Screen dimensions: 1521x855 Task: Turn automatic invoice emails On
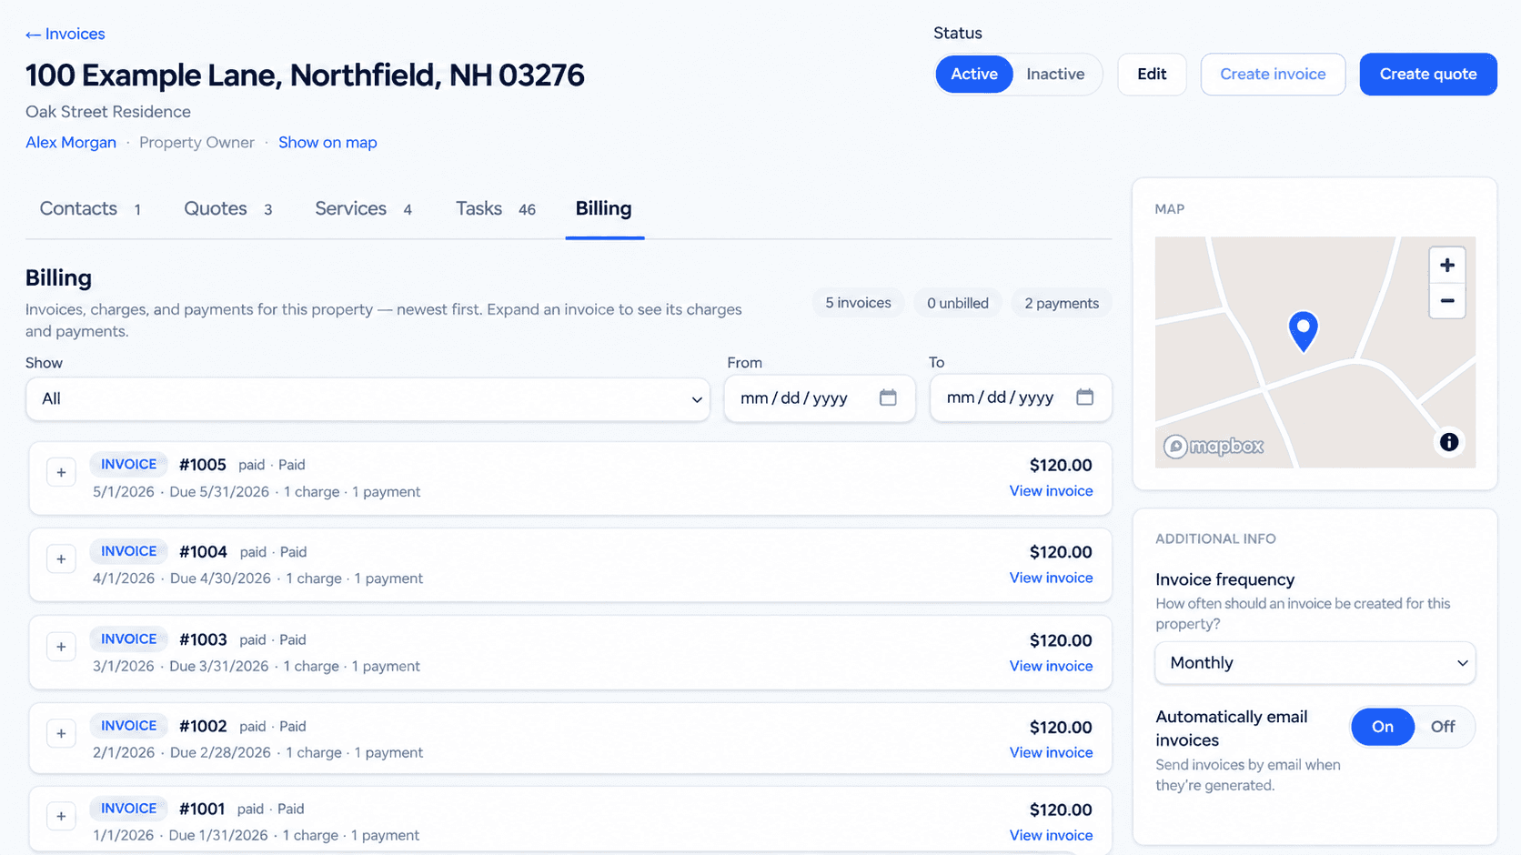pyautogui.click(x=1382, y=727)
